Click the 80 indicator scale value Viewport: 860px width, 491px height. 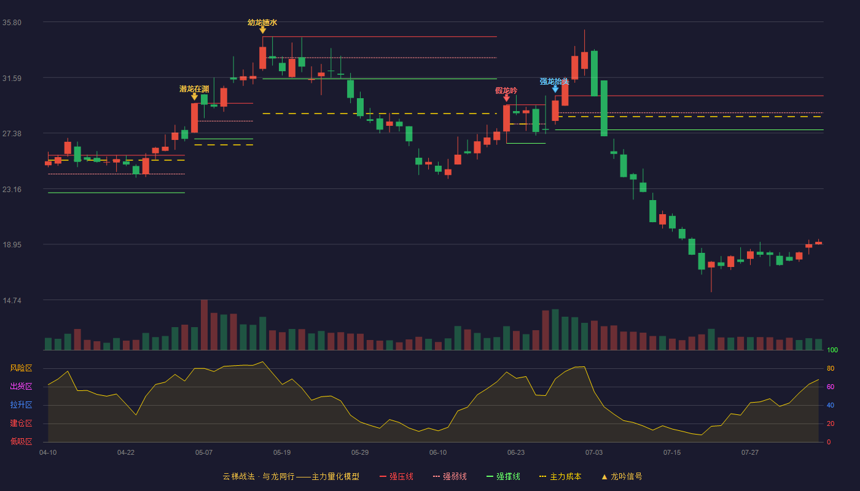(x=831, y=368)
